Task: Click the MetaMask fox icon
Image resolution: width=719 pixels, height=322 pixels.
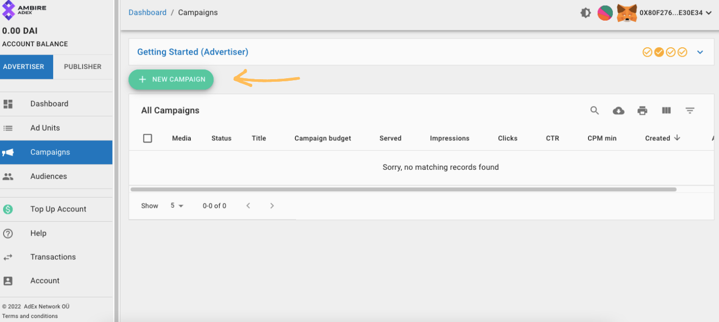Action: [x=627, y=13]
